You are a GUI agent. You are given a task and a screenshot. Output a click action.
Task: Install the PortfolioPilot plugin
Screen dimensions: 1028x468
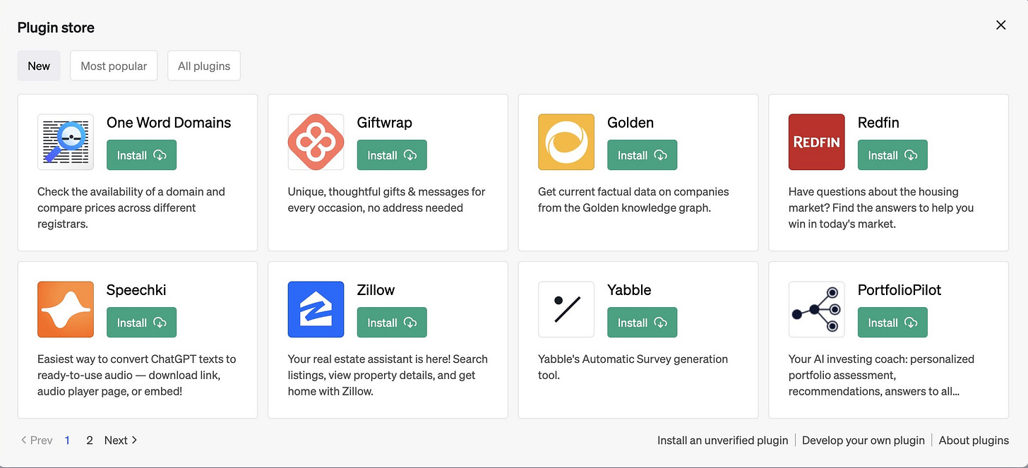pos(892,323)
